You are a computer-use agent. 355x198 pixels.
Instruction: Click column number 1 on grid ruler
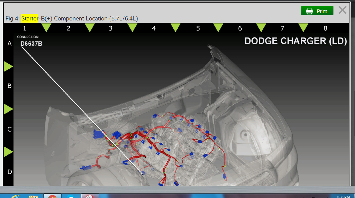tap(25, 28)
